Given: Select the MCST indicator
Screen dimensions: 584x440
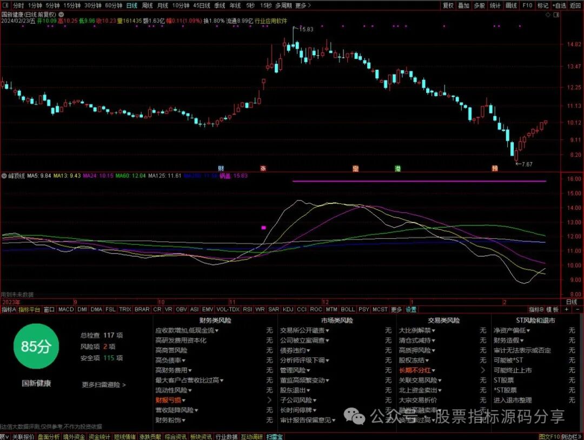Looking at the screenshot, I should (x=380, y=309).
